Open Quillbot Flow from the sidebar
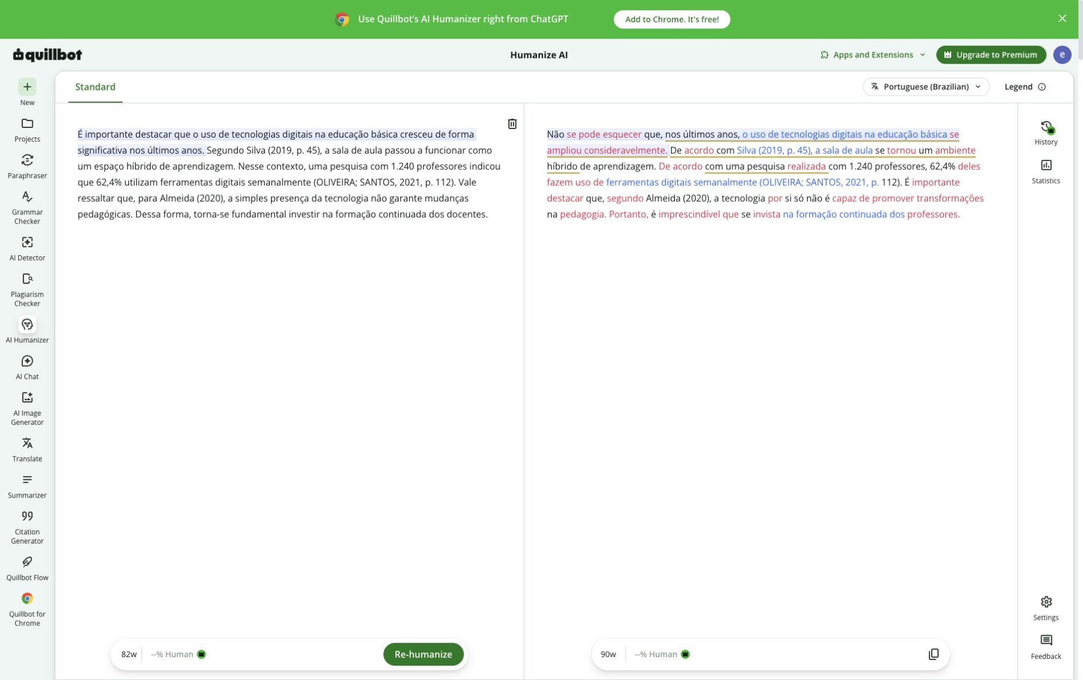Screen dimensions: 1083x680 pyautogui.click(x=27, y=568)
